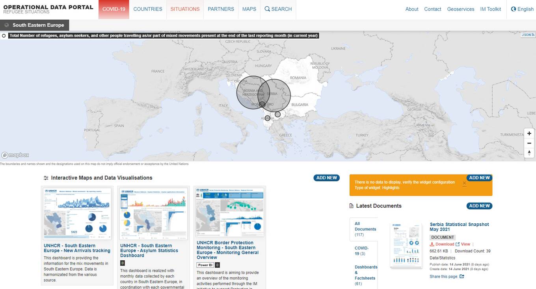The width and height of the screenshot is (536, 289).
Task: Open the MAPS nav tab
Action: (249, 9)
